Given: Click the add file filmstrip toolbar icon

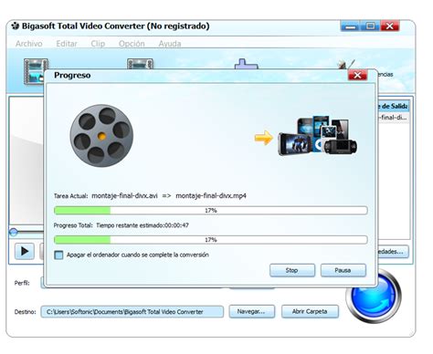Looking at the screenshot, I should tap(36, 71).
